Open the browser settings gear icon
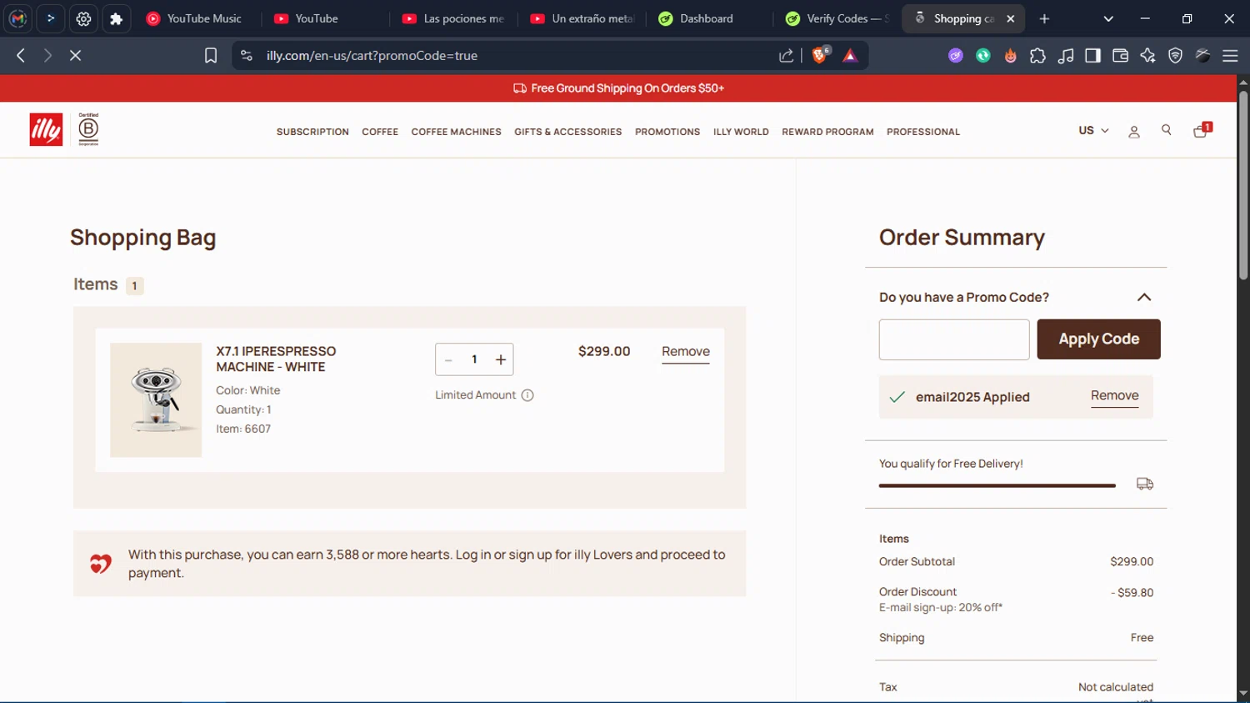The height and width of the screenshot is (703, 1250). point(83,18)
